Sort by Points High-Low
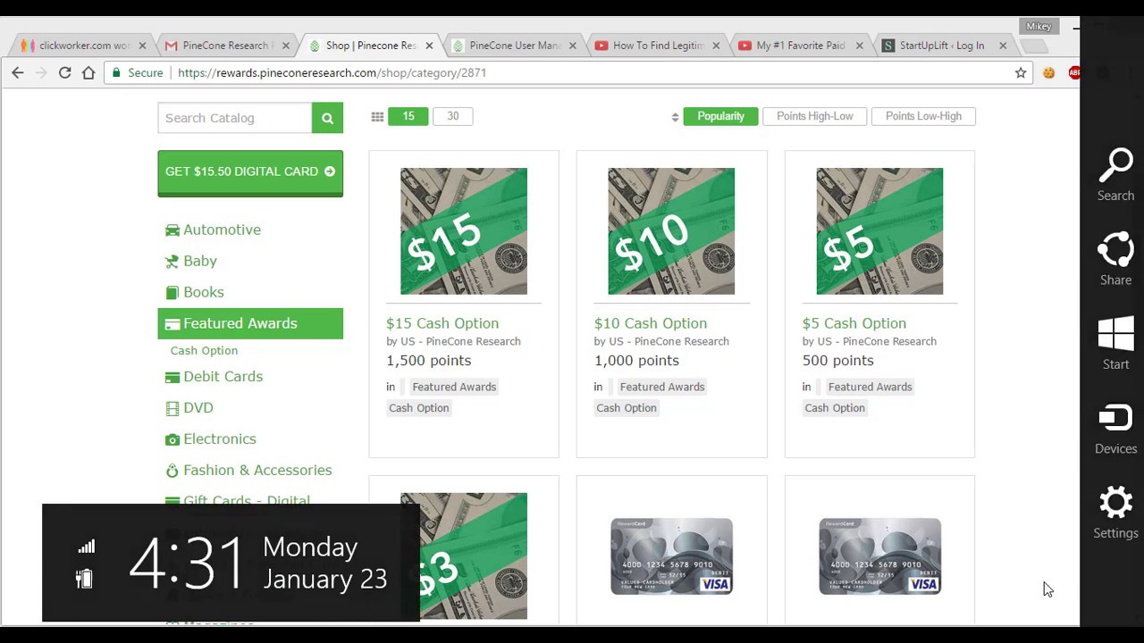This screenshot has height=643, width=1144. 815,116
